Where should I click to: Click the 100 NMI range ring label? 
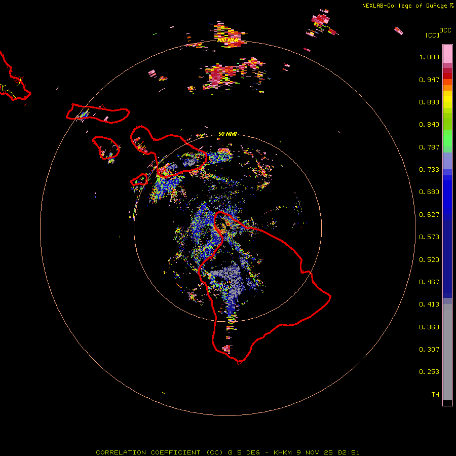[x=227, y=40]
